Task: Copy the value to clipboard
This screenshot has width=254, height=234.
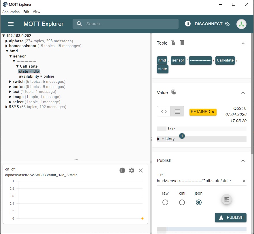Action: coord(173,92)
